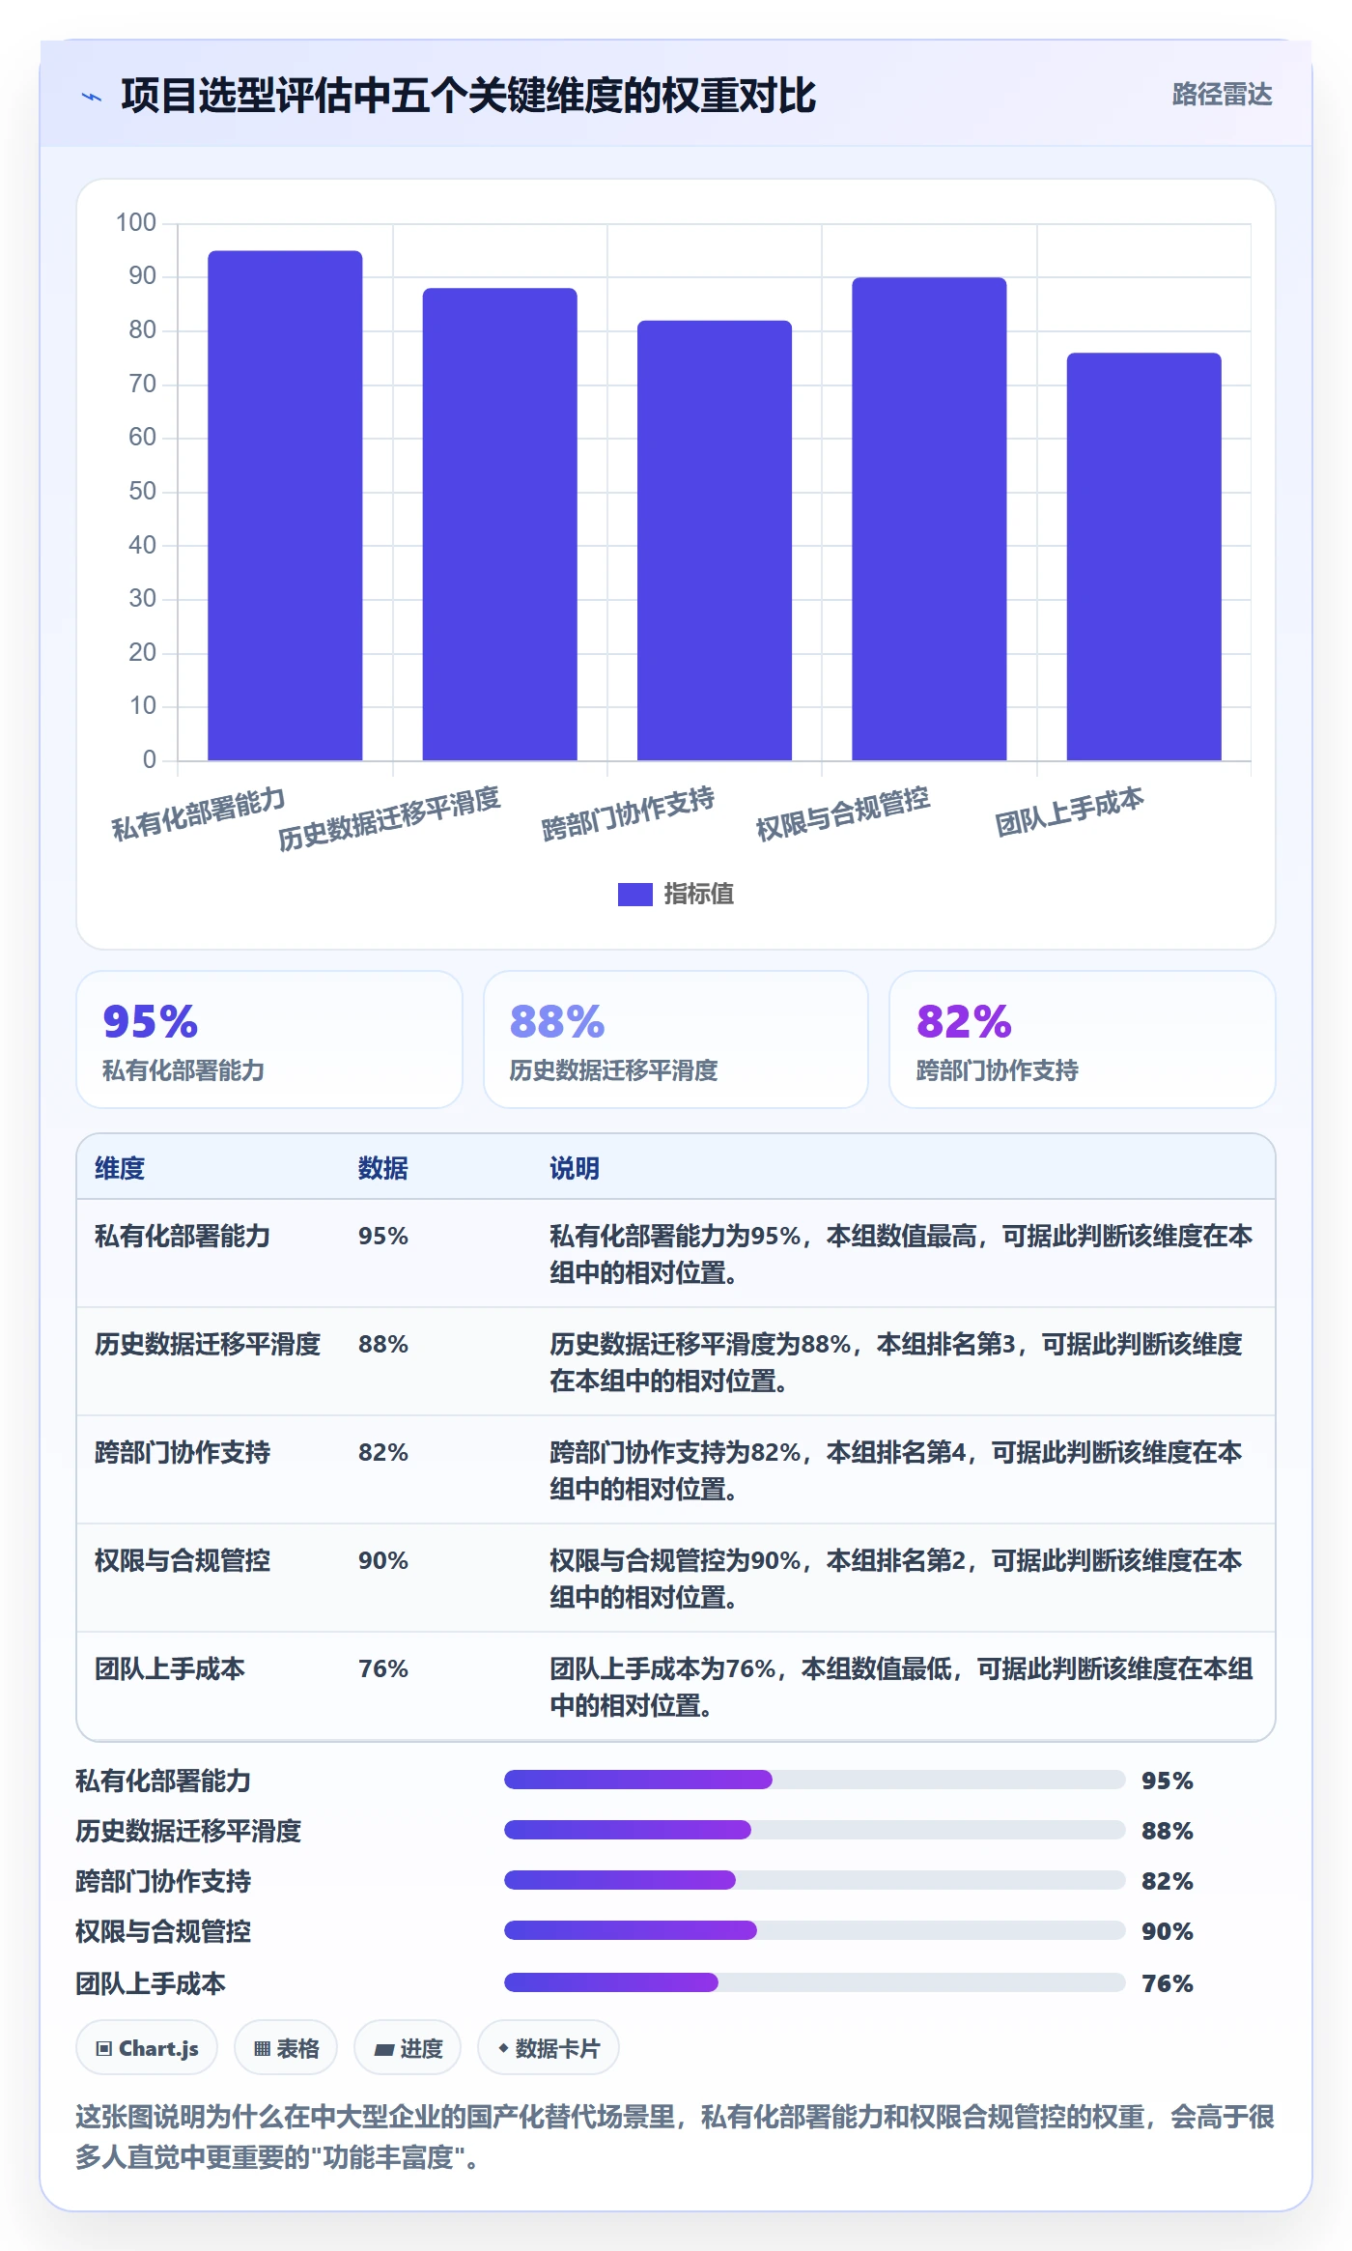This screenshot has height=2251, width=1352.
Task: Click the description mentioning 本组排名第3
Action: pyautogui.click(x=897, y=1362)
